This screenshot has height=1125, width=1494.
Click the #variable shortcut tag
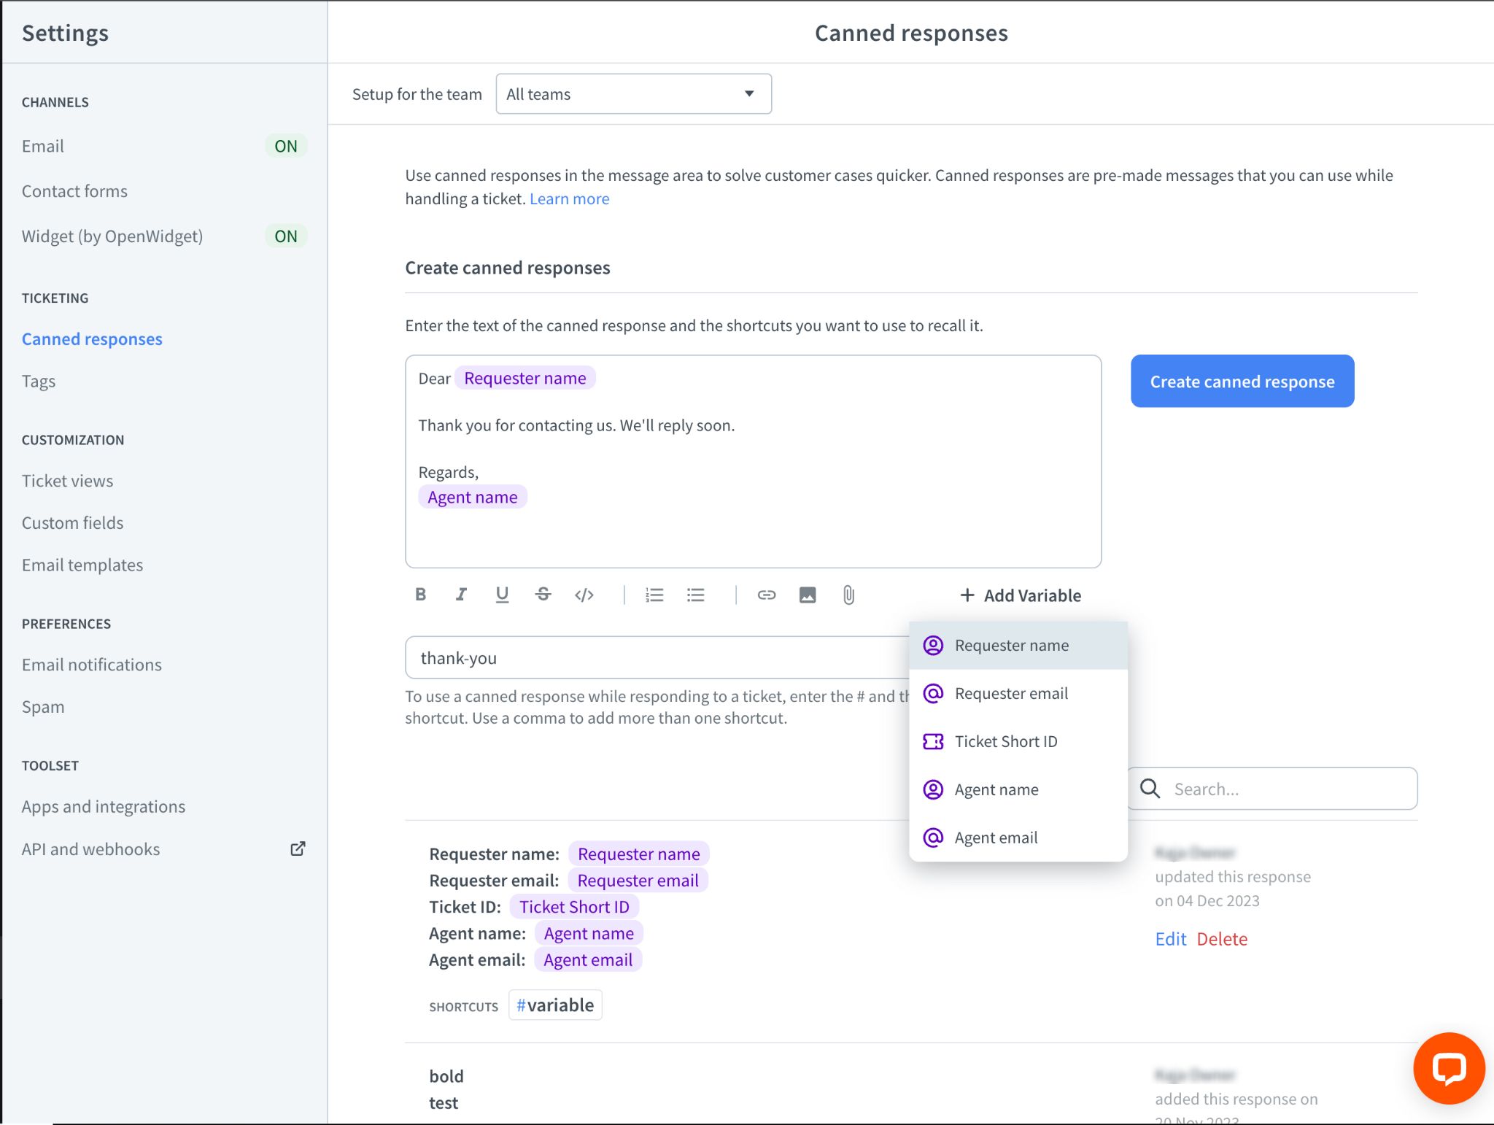click(555, 1005)
